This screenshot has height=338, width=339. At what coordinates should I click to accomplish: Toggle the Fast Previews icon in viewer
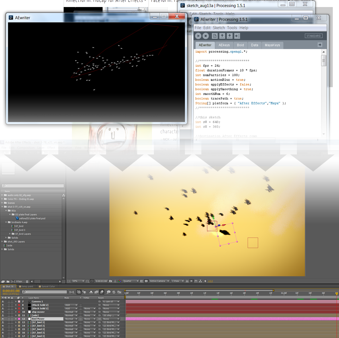tap(191, 281)
